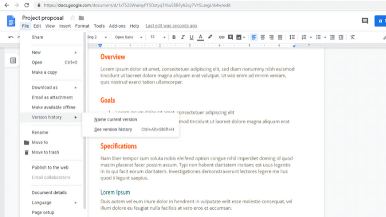This screenshot has height=217, width=386.
Task: Add a comment using the toolbar icon
Action: point(230,37)
